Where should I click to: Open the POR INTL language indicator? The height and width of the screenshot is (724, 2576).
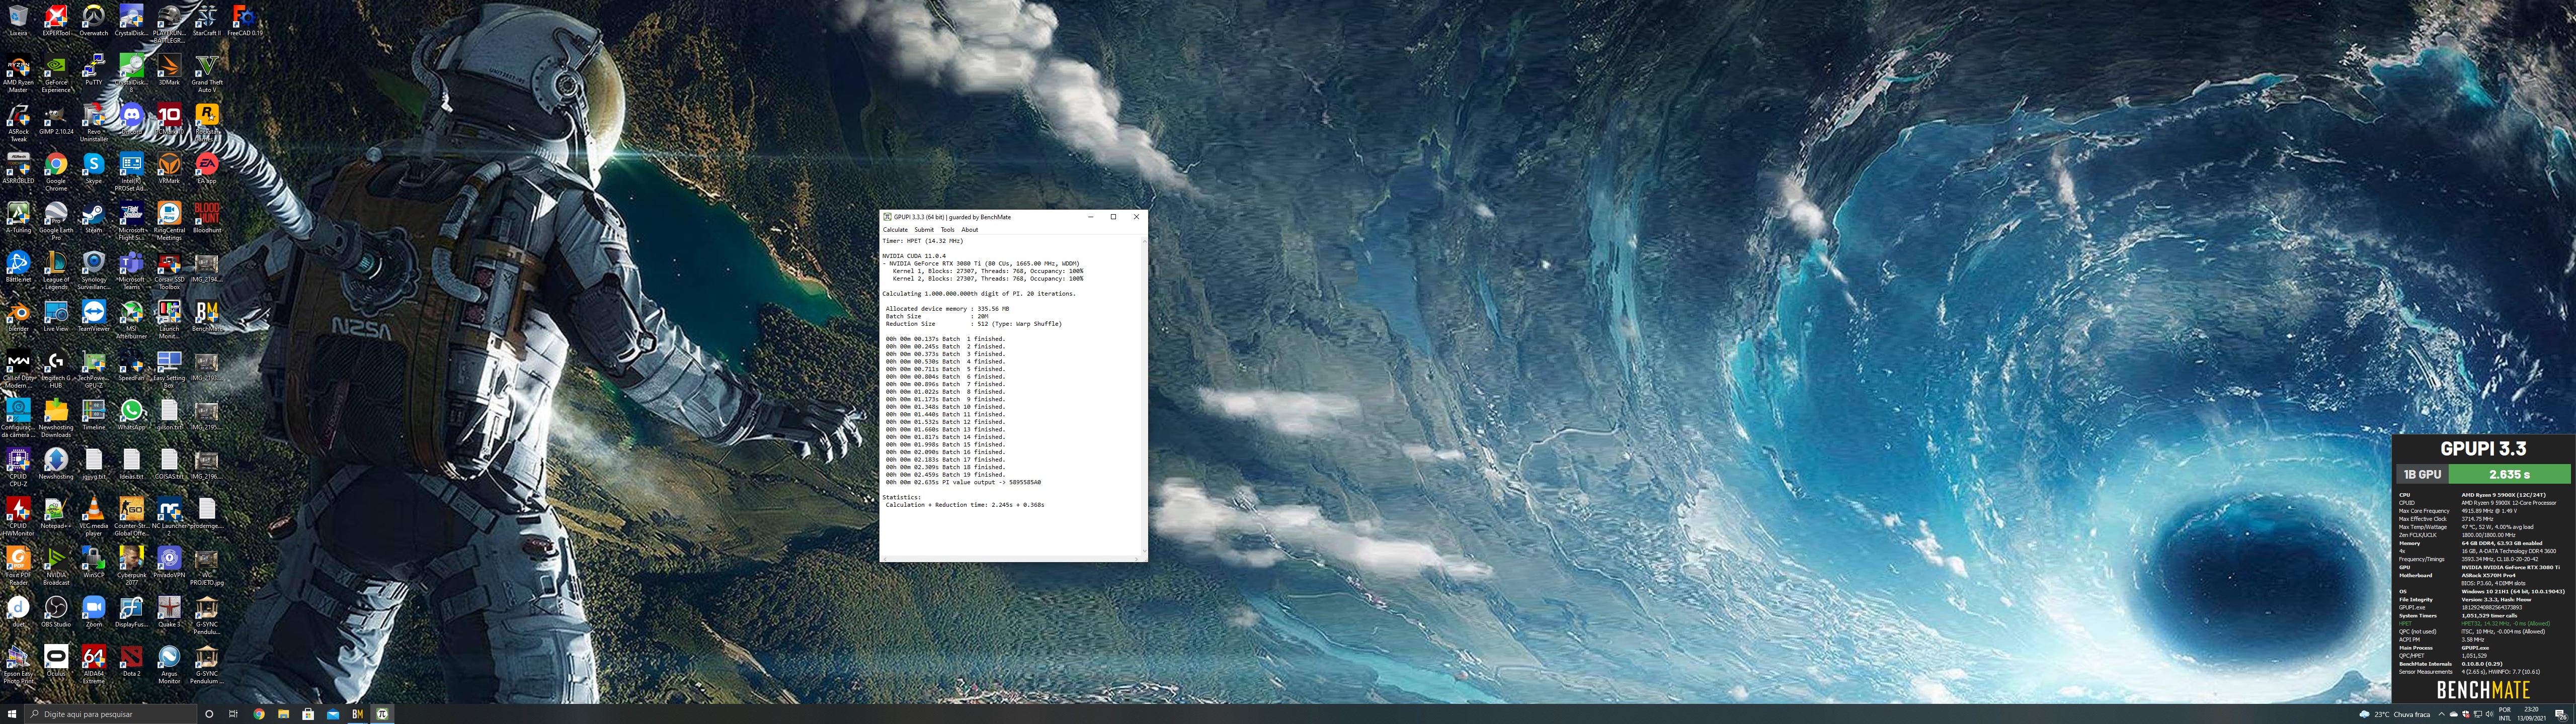(x=2505, y=714)
